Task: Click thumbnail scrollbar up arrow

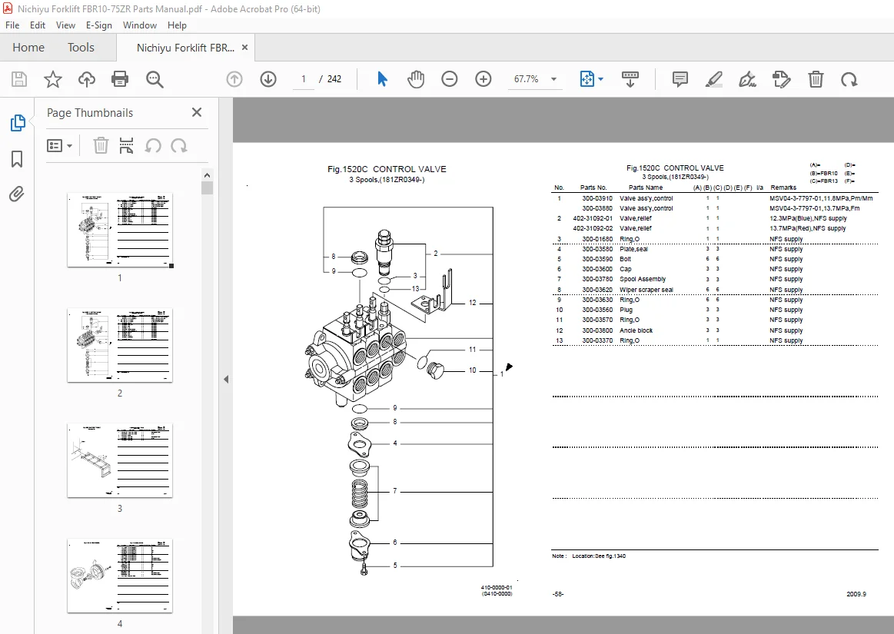Action: [x=207, y=175]
